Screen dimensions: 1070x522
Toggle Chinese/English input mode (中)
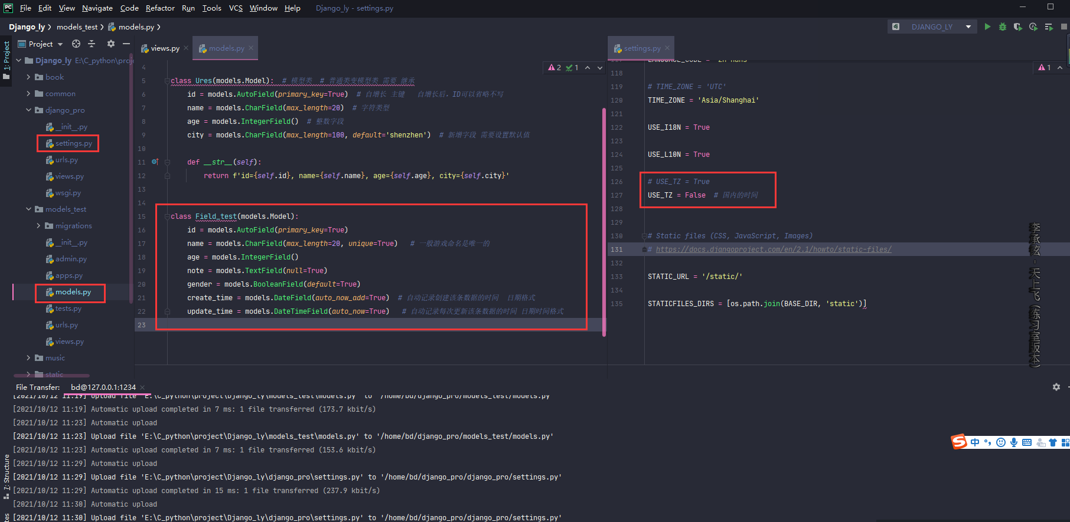point(975,442)
